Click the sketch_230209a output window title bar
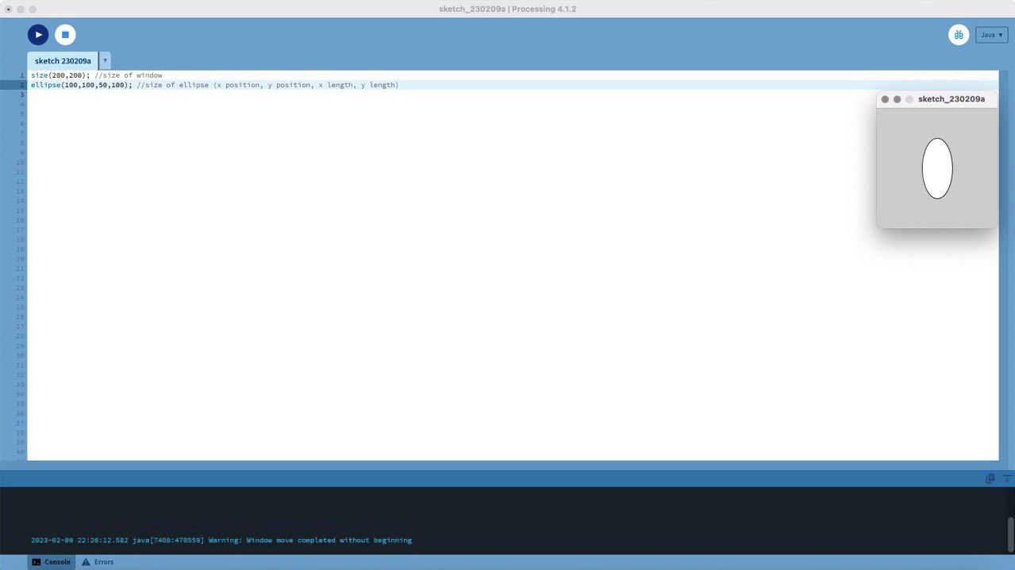1015x570 pixels. (x=951, y=99)
